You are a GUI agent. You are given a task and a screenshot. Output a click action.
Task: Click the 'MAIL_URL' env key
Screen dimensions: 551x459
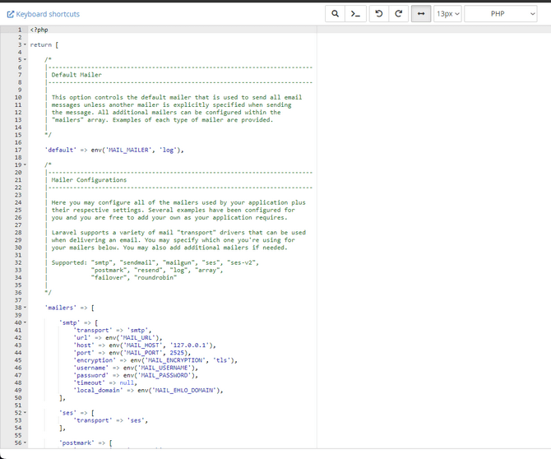pyautogui.click(x=138, y=338)
